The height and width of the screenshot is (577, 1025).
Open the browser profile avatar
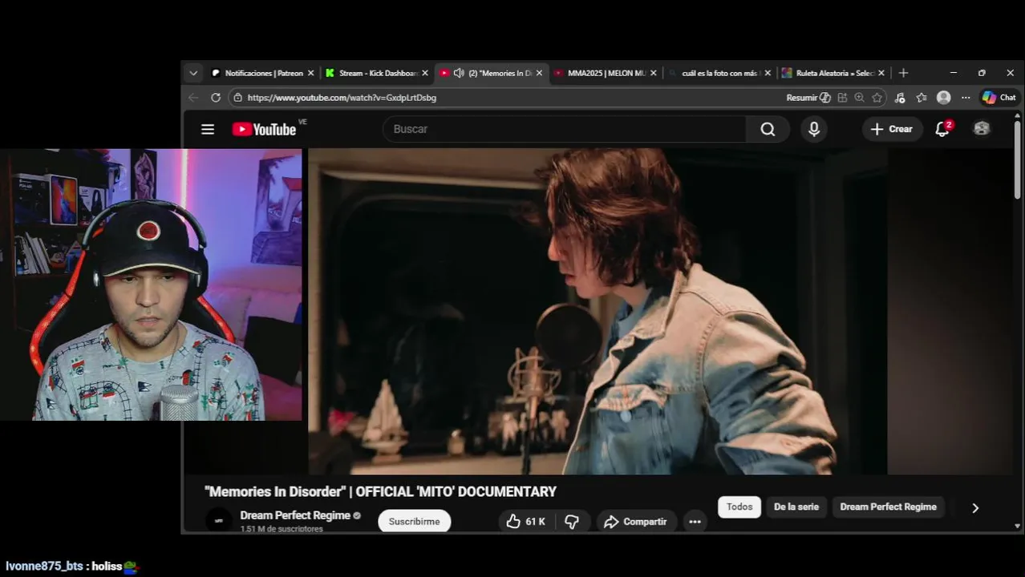pos(944,97)
